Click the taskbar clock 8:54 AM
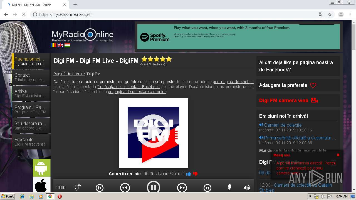 coord(342,196)
